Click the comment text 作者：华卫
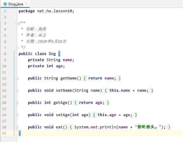This screenshot has width=183, height=142. coord(36,35)
